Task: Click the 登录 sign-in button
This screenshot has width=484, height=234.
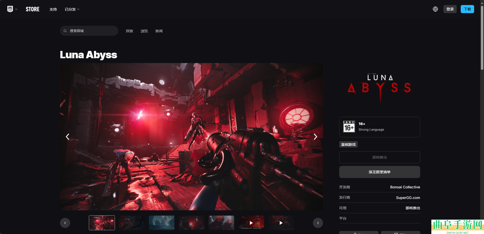Action: click(450, 9)
